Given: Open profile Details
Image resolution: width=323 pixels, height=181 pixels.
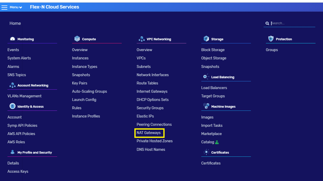Looking at the screenshot, I should [x=13, y=163].
